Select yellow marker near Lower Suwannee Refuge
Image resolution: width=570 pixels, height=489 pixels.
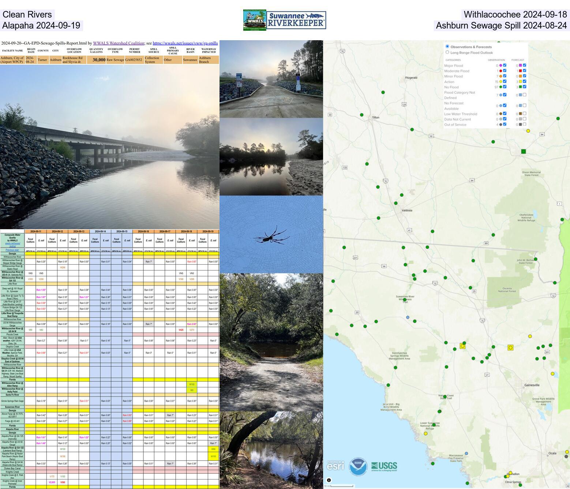point(425,433)
